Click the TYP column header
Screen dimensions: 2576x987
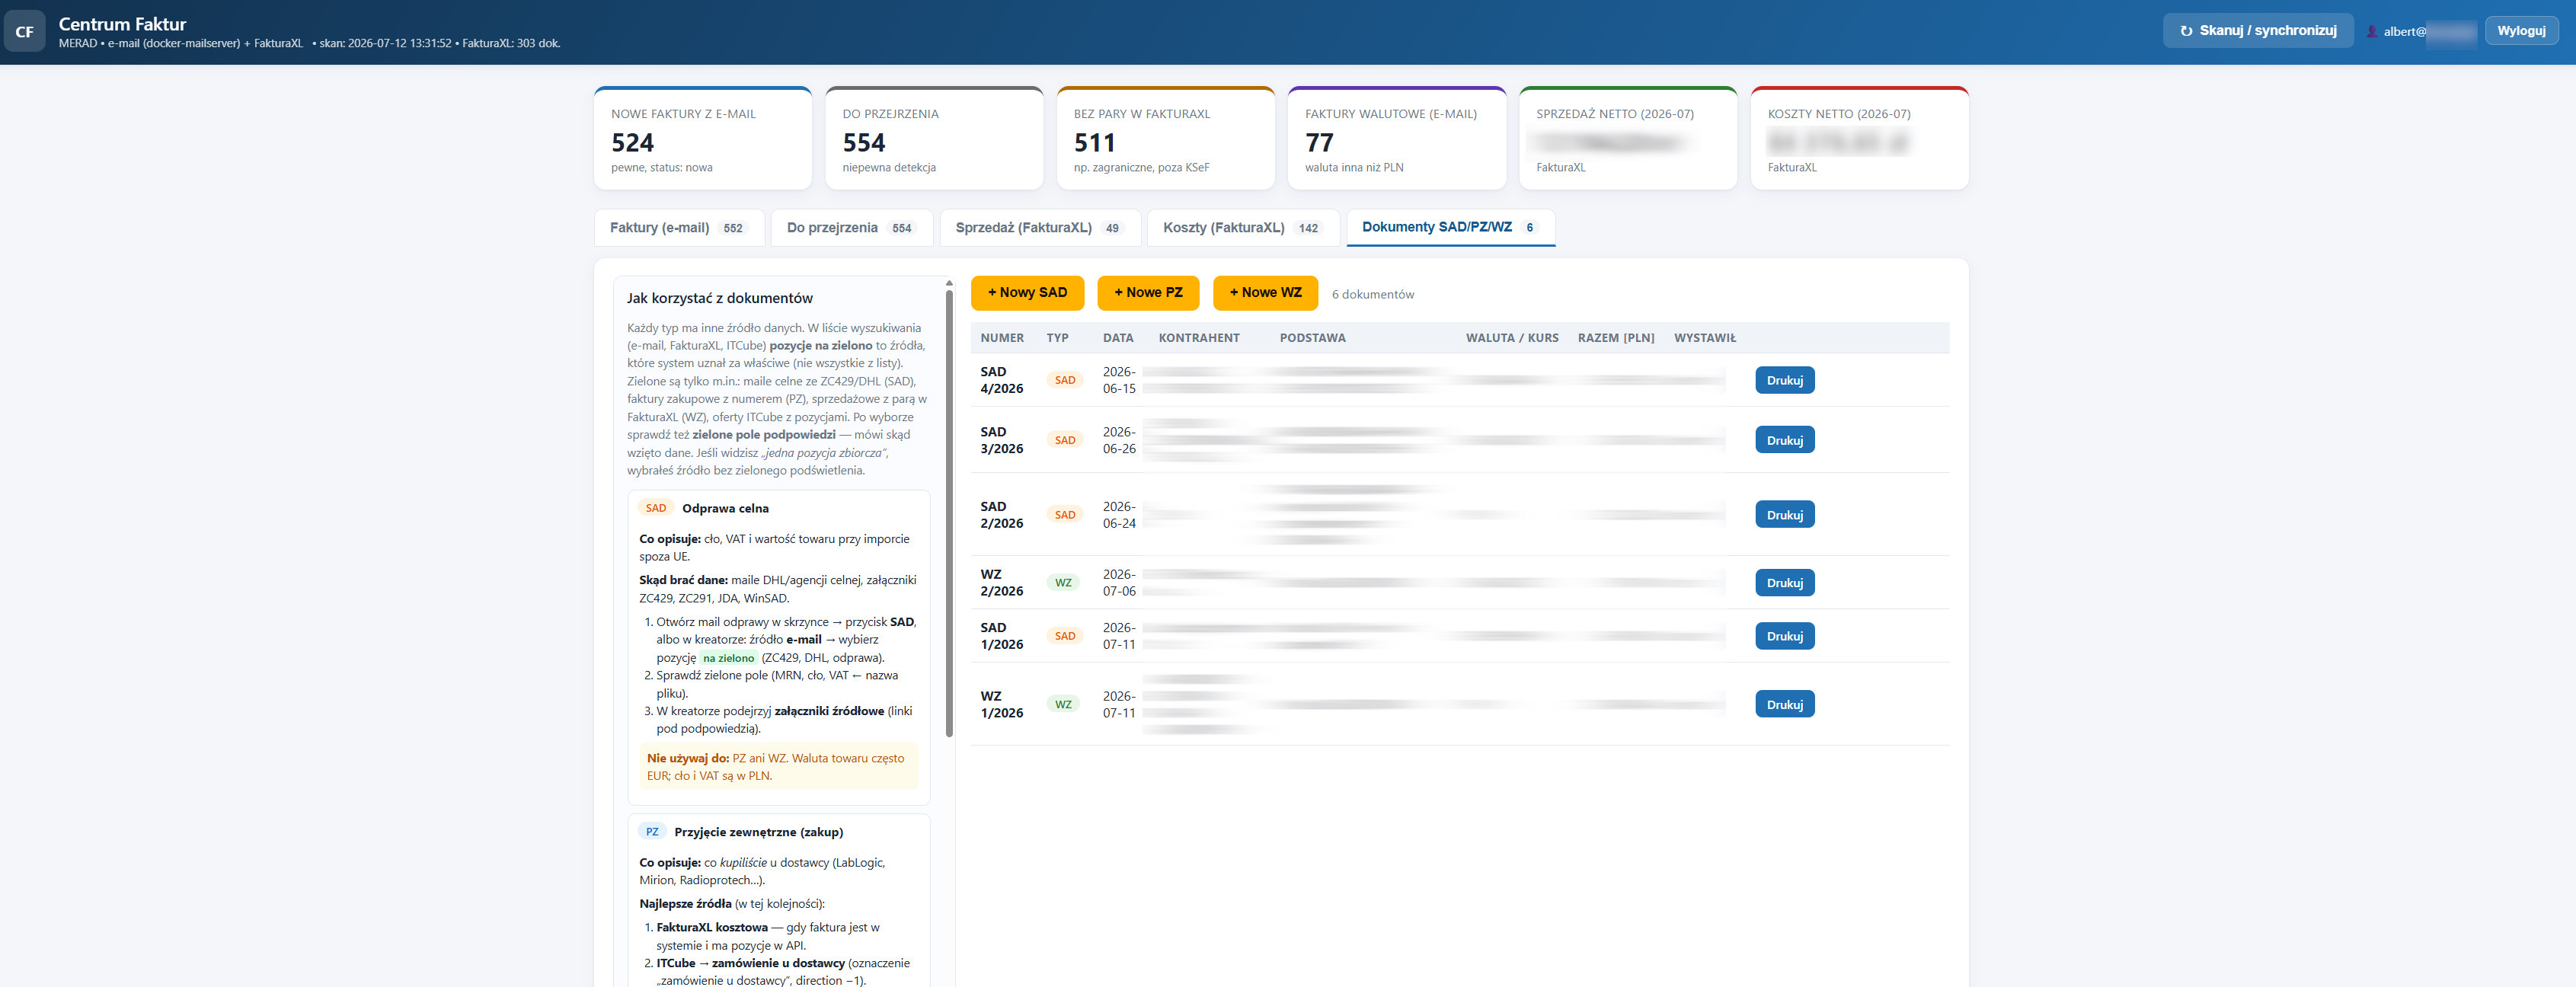[1057, 338]
